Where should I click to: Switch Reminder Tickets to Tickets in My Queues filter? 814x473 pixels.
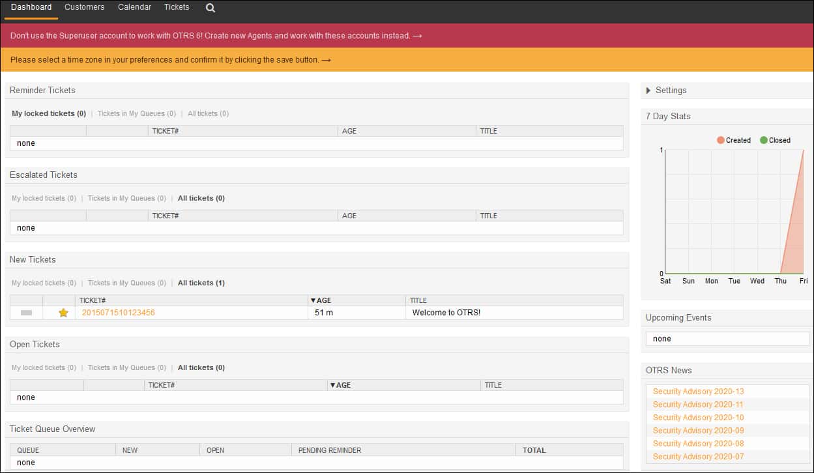click(136, 113)
